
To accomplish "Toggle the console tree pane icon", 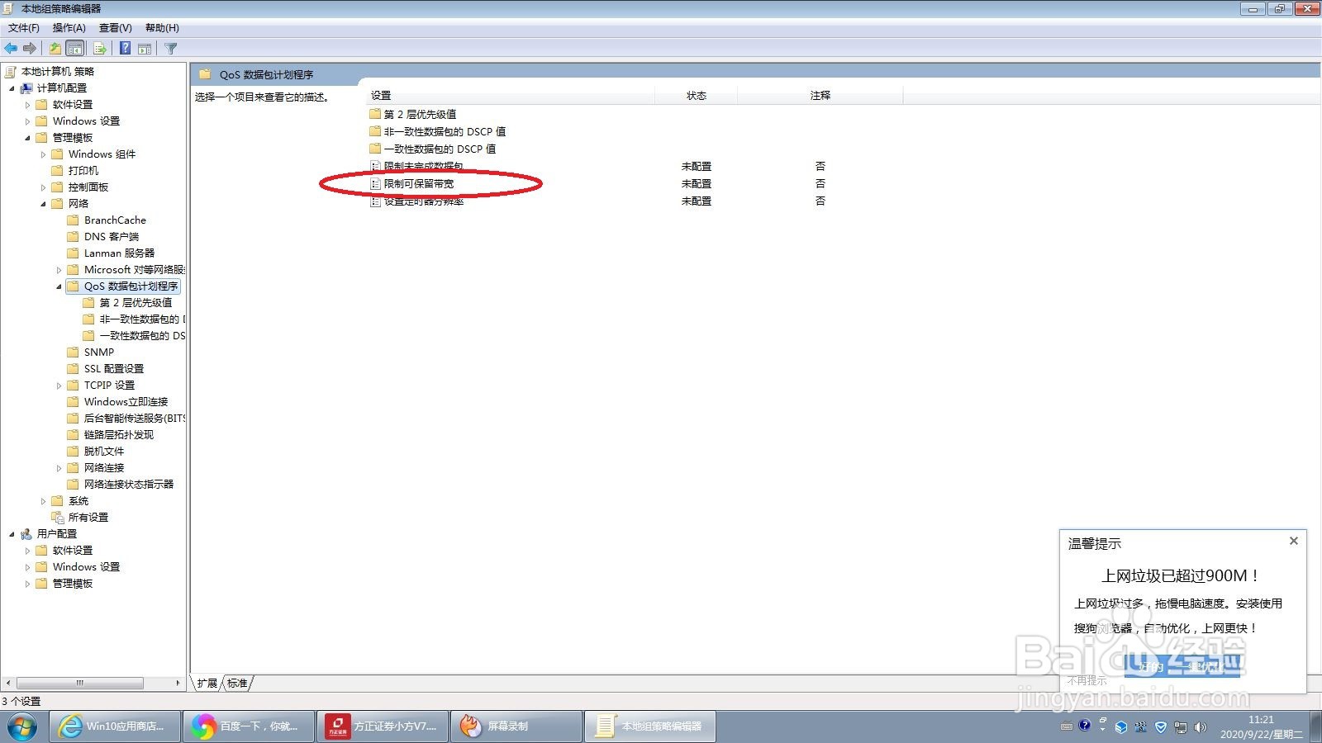I will pos(75,49).
